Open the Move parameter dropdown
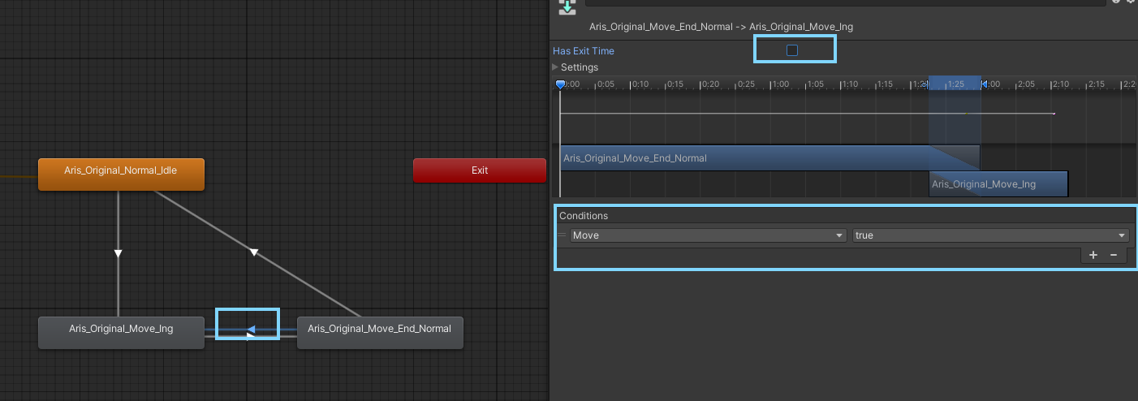Screen dimensions: 1138x401 point(708,235)
